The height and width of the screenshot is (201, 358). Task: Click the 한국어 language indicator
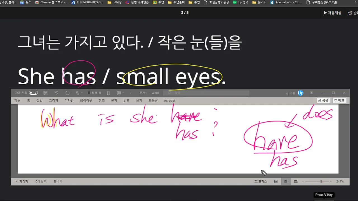58,181
